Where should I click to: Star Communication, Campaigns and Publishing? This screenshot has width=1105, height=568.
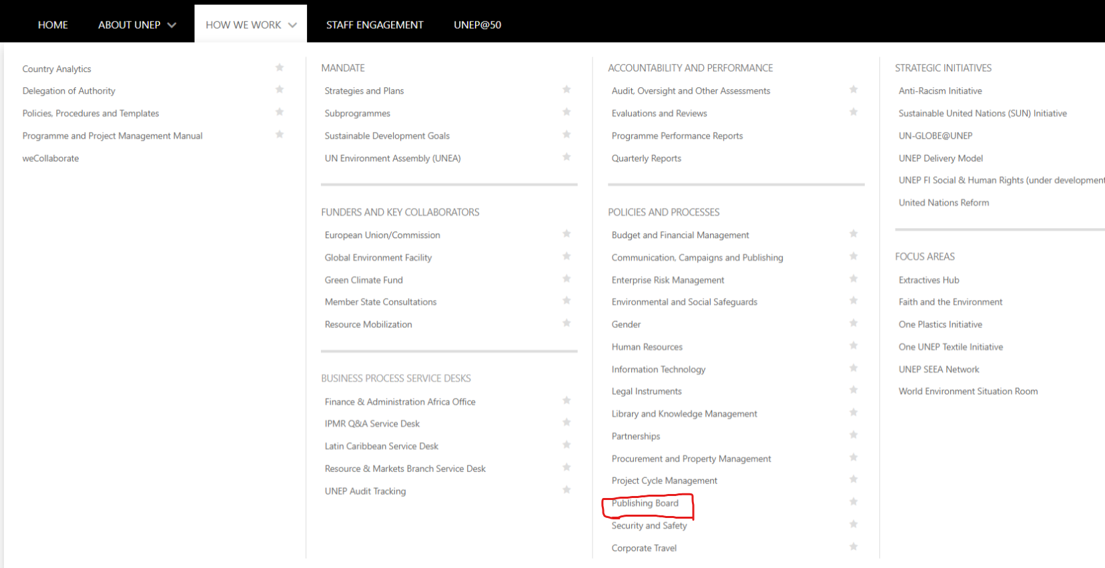point(853,256)
